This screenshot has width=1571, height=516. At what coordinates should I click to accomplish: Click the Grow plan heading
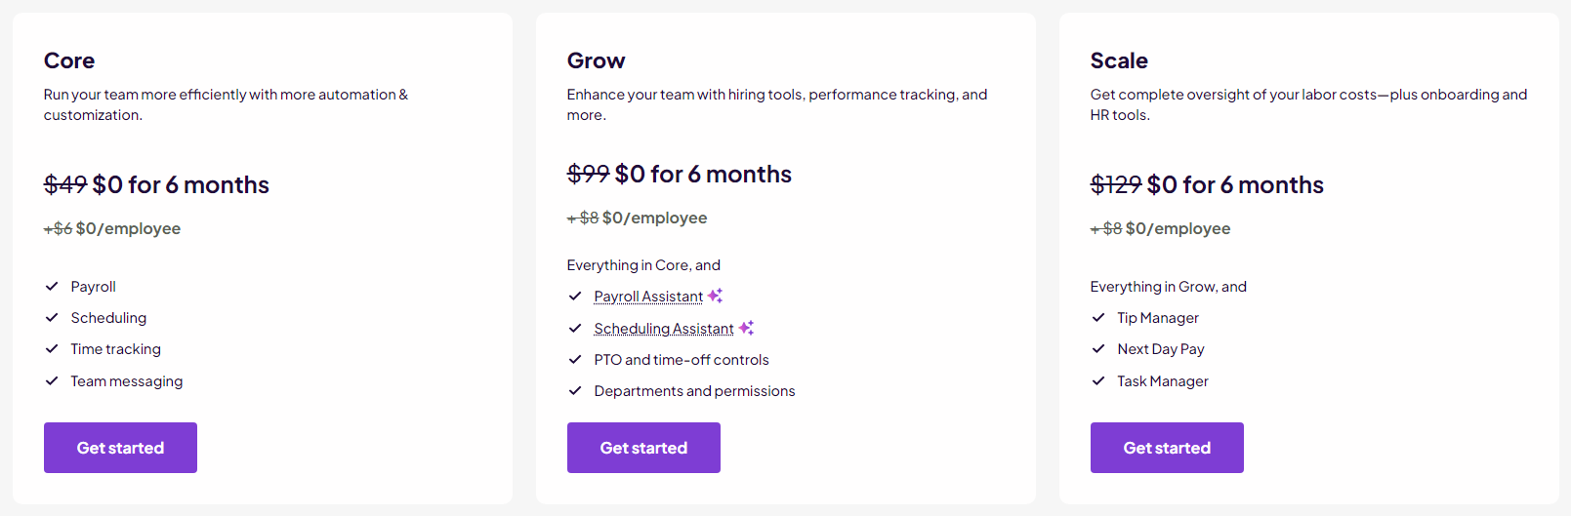596,60
